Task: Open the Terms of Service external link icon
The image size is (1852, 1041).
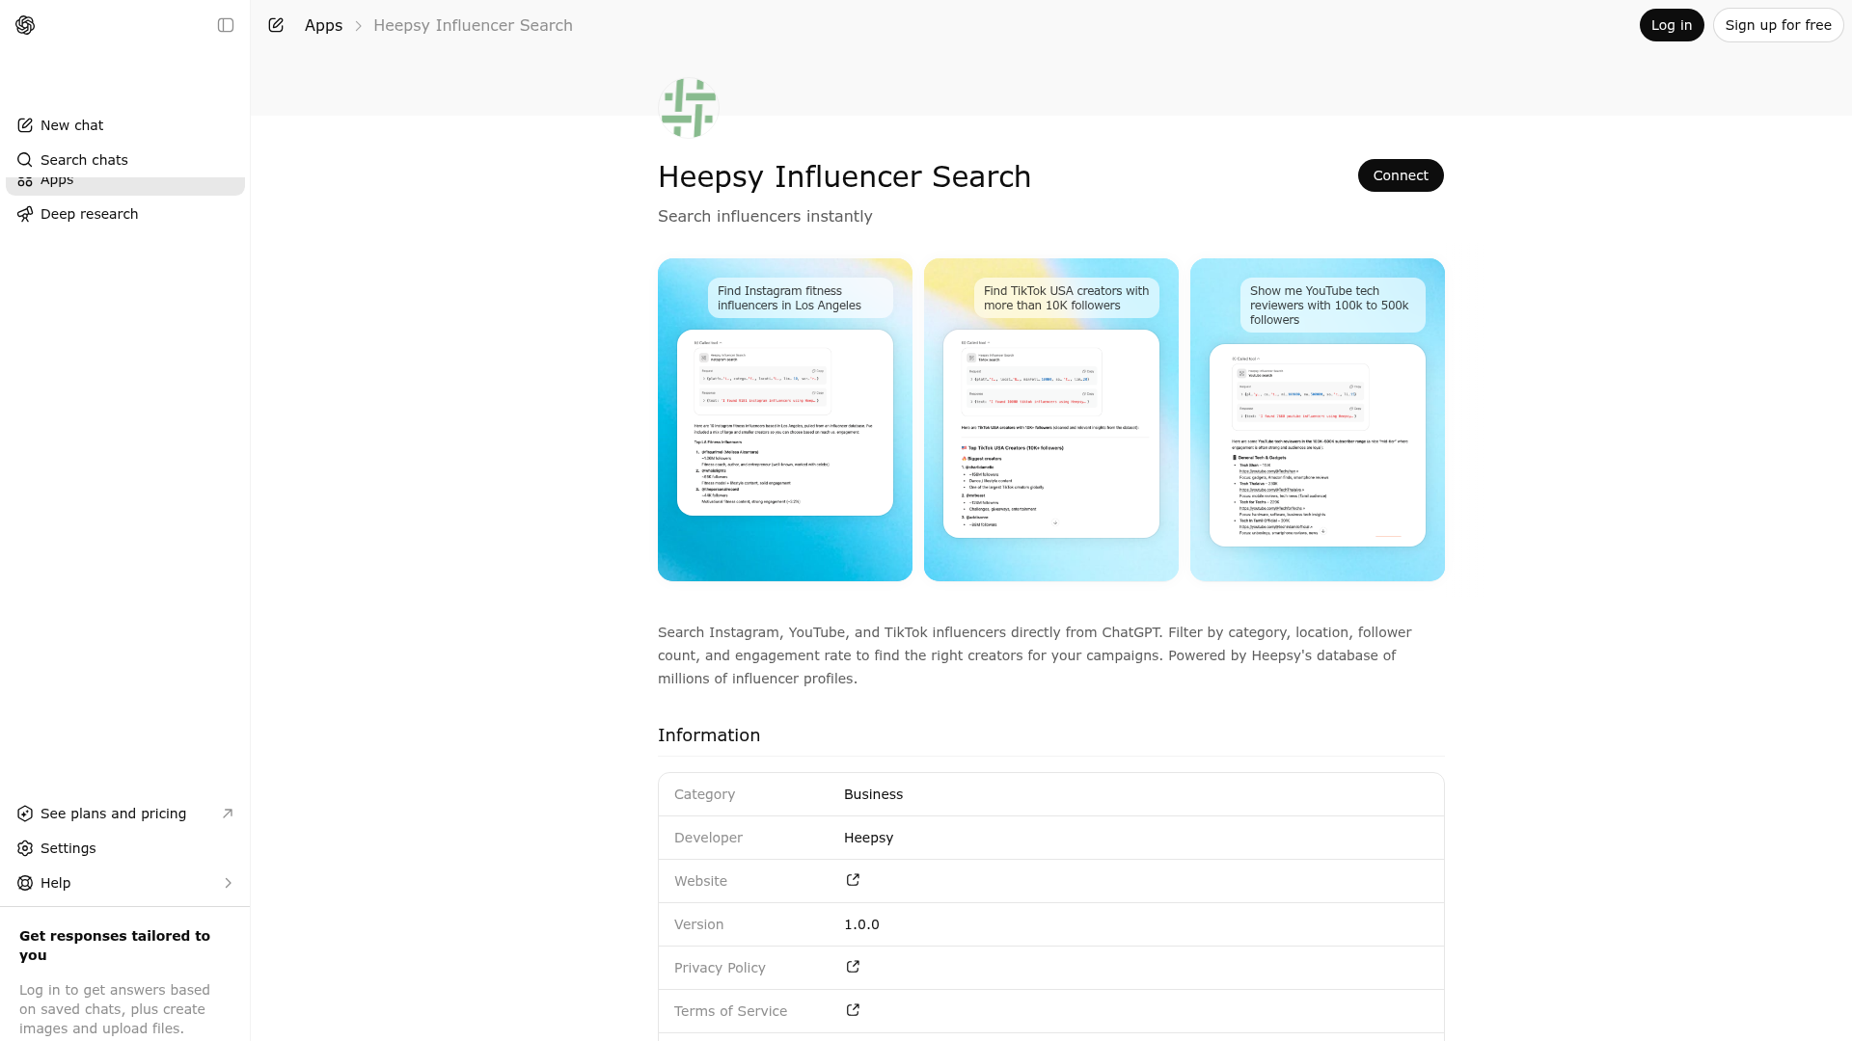Action: click(853, 1010)
